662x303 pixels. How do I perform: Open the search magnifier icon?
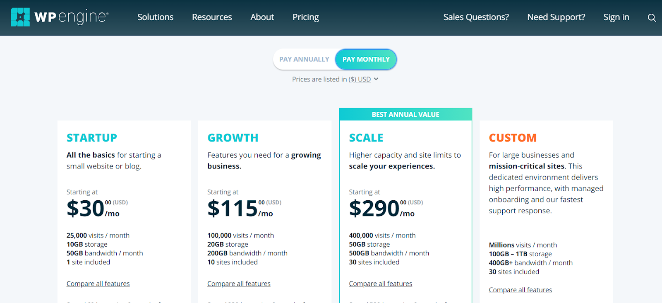(652, 18)
